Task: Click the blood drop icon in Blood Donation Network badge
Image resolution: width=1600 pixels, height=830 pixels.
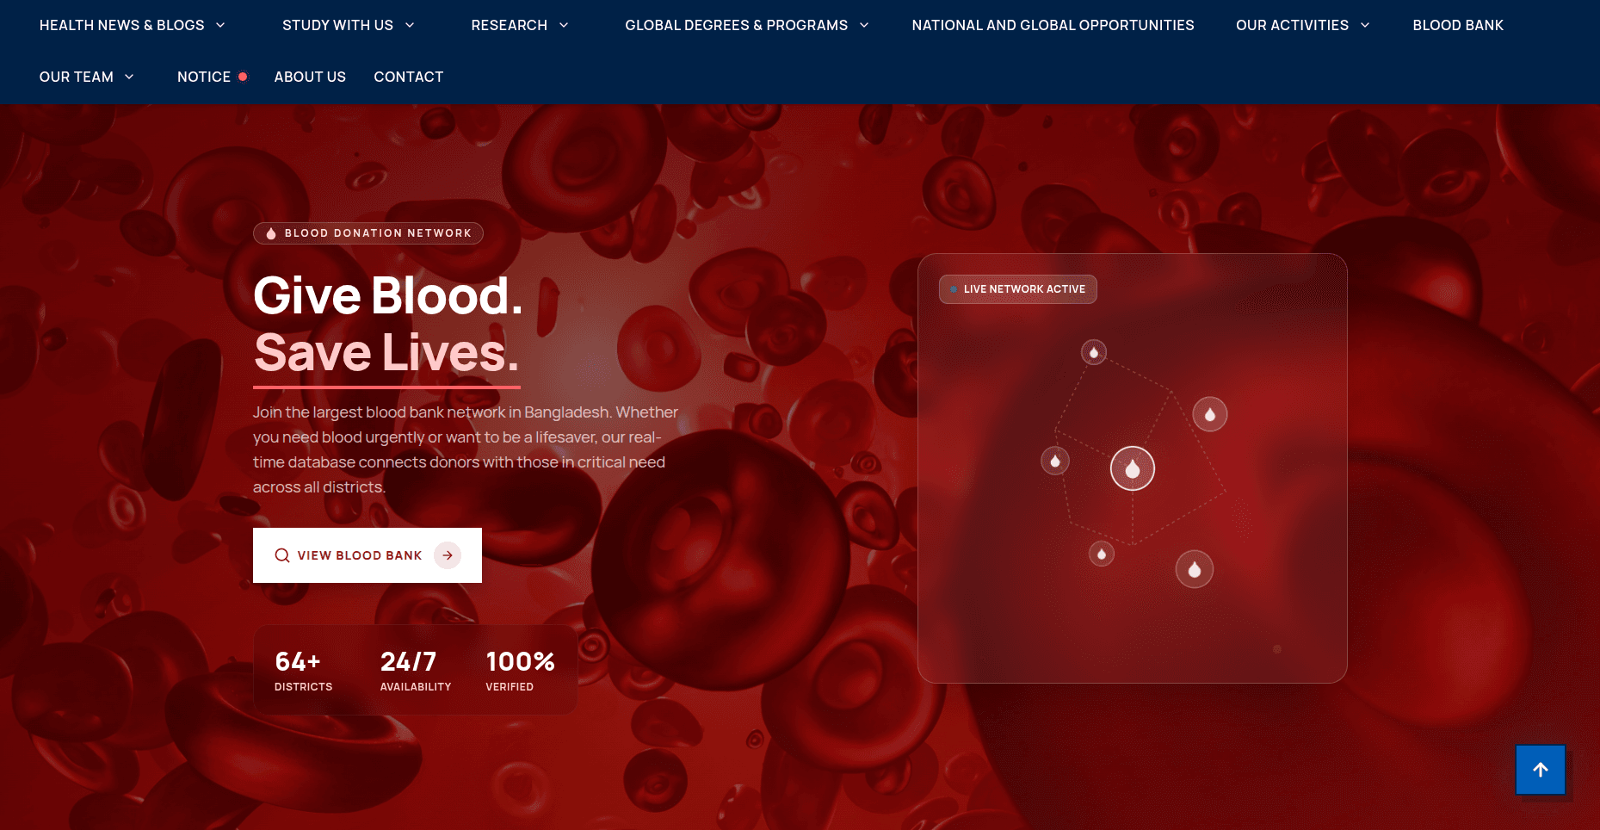Action: coord(271,233)
